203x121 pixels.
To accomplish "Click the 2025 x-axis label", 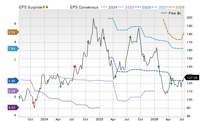I will (x=99, y=119).
